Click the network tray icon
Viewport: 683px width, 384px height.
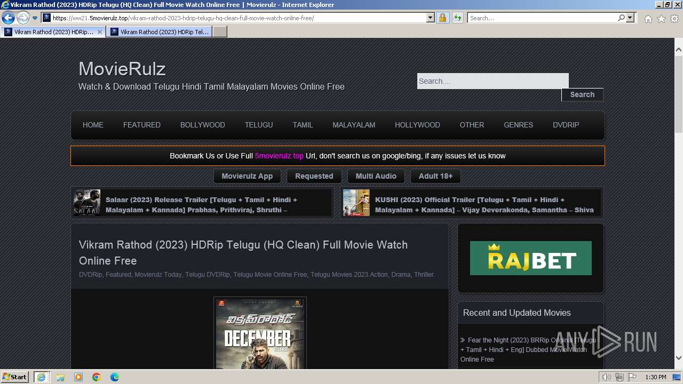[620, 377]
